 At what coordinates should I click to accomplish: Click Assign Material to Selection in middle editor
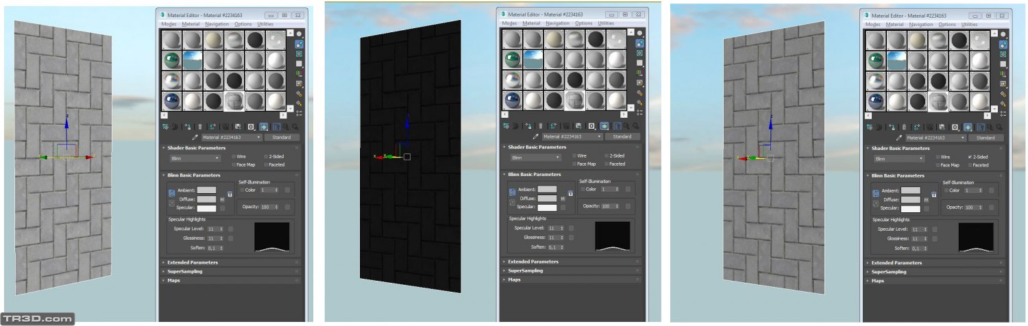click(x=530, y=127)
